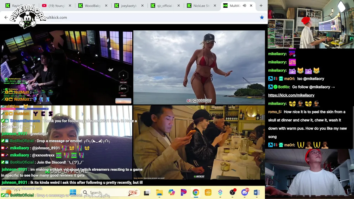Open the Windows Start menu
Screen dimensions: 354x199
[x=73, y=192]
